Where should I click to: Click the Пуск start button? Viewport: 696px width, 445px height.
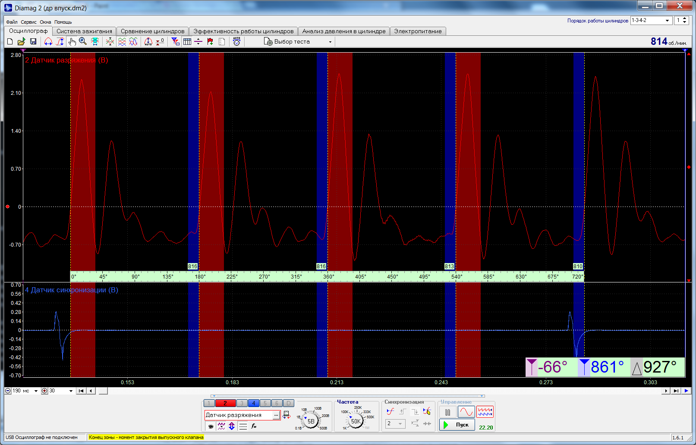(457, 425)
